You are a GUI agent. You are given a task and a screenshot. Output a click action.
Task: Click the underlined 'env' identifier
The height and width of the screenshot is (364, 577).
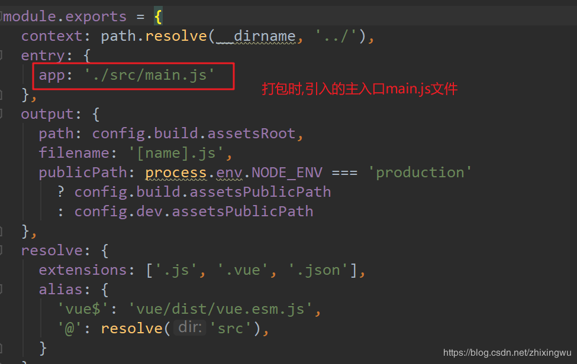point(229,173)
